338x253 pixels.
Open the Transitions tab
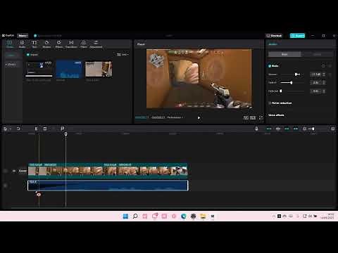pos(71,44)
